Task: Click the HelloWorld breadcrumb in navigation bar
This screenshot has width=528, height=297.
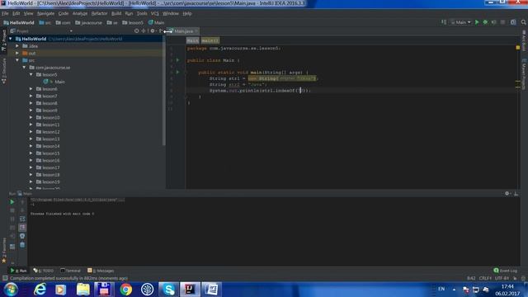Action: click(18, 22)
